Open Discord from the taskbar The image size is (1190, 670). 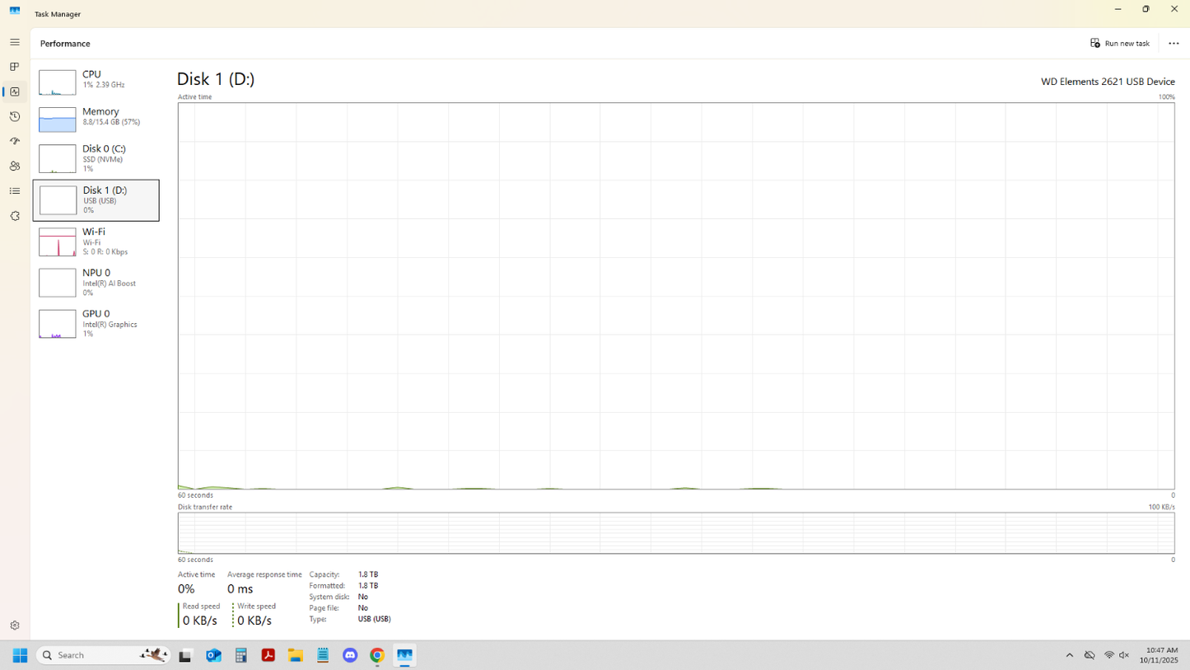click(x=350, y=655)
